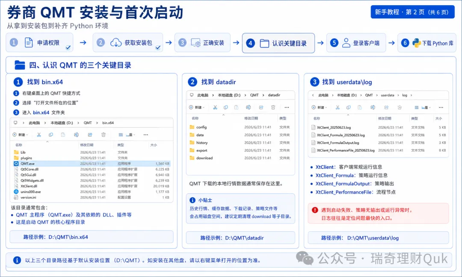The height and width of the screenshot is (277, 462).
Task: Open View layout dropdown in log explorer
Action: (426, 107)
